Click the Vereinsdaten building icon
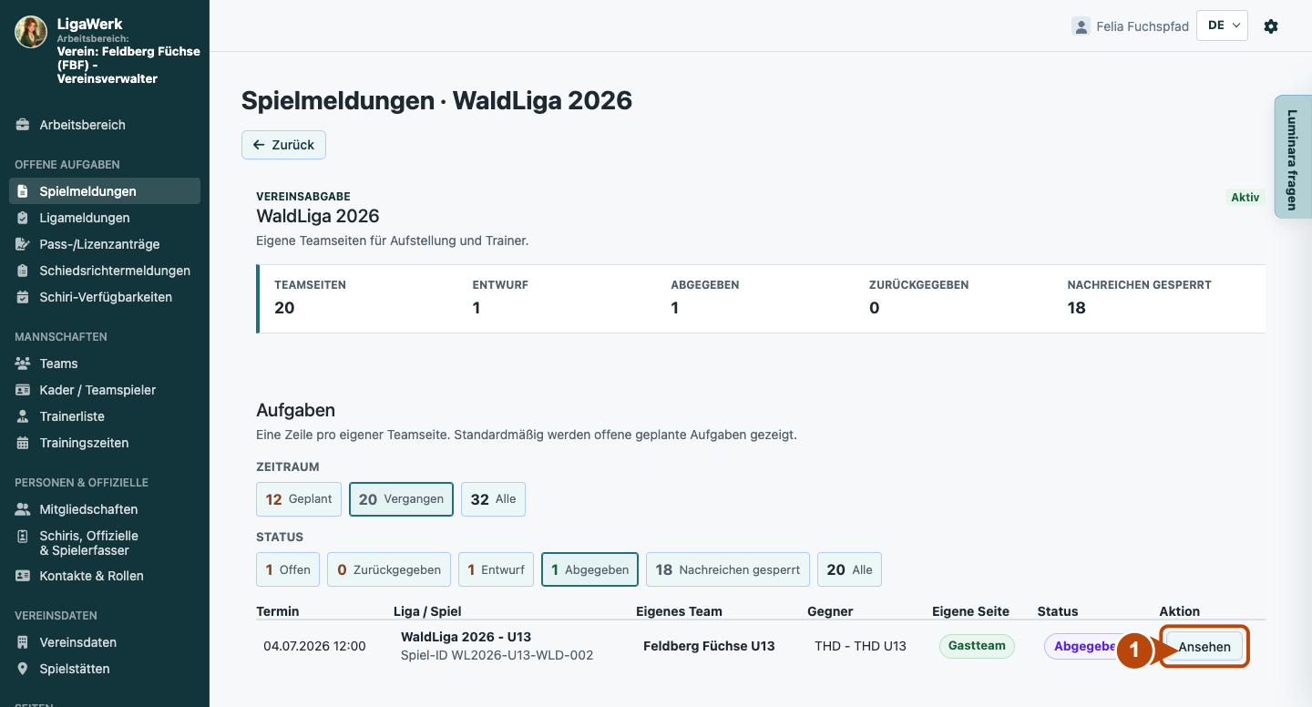 (23, 642)
